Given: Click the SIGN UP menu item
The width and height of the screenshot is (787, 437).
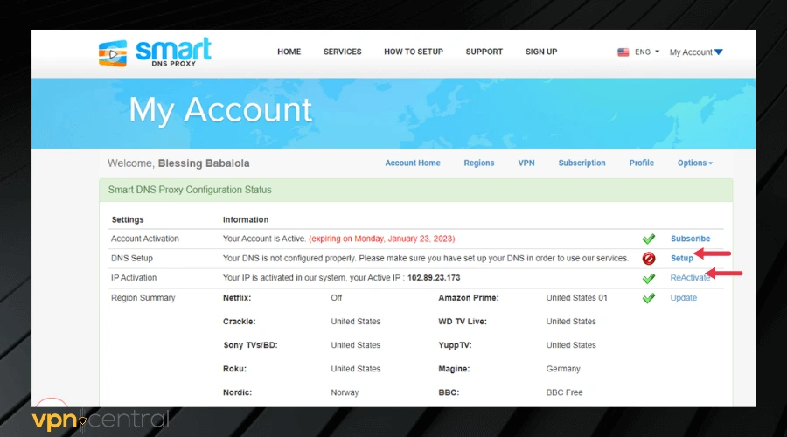Looking at the screenshot, I should coord(541,52).
